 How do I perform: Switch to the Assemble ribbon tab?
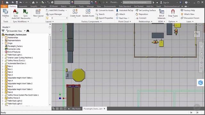23,6
